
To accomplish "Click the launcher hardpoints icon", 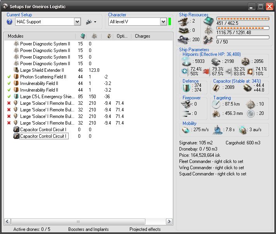I will click(x=184, y=30).
